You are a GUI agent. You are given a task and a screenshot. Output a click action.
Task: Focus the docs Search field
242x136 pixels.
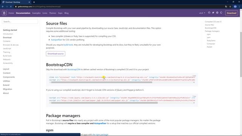point(20,22)
